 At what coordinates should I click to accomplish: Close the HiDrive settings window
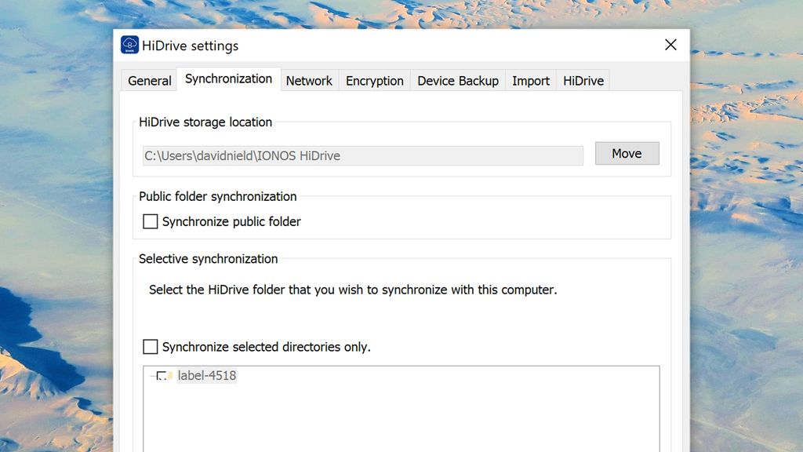pos(670,45)
